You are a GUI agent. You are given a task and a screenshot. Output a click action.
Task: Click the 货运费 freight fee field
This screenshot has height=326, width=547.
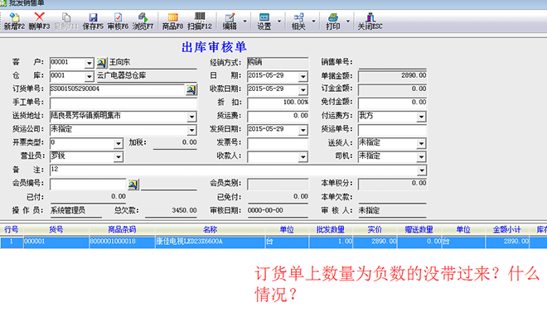[x=278, y=117]
